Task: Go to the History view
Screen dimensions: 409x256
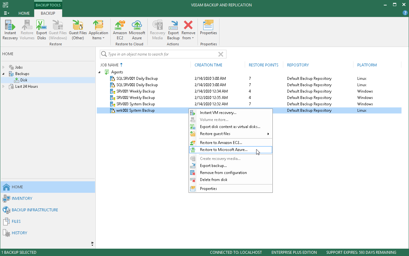Action: (x=19, y=233)
